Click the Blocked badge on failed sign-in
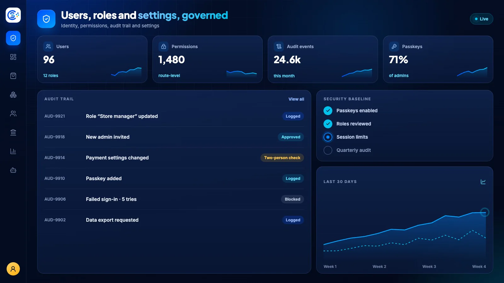The height and width of the screenshot is (283, 504). 292,199
